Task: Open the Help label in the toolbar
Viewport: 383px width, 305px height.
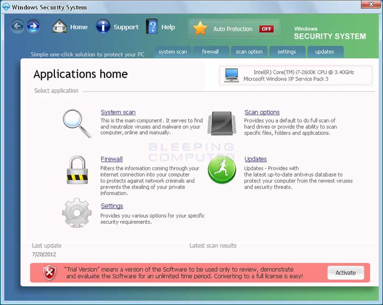Action: coord(168,27)
